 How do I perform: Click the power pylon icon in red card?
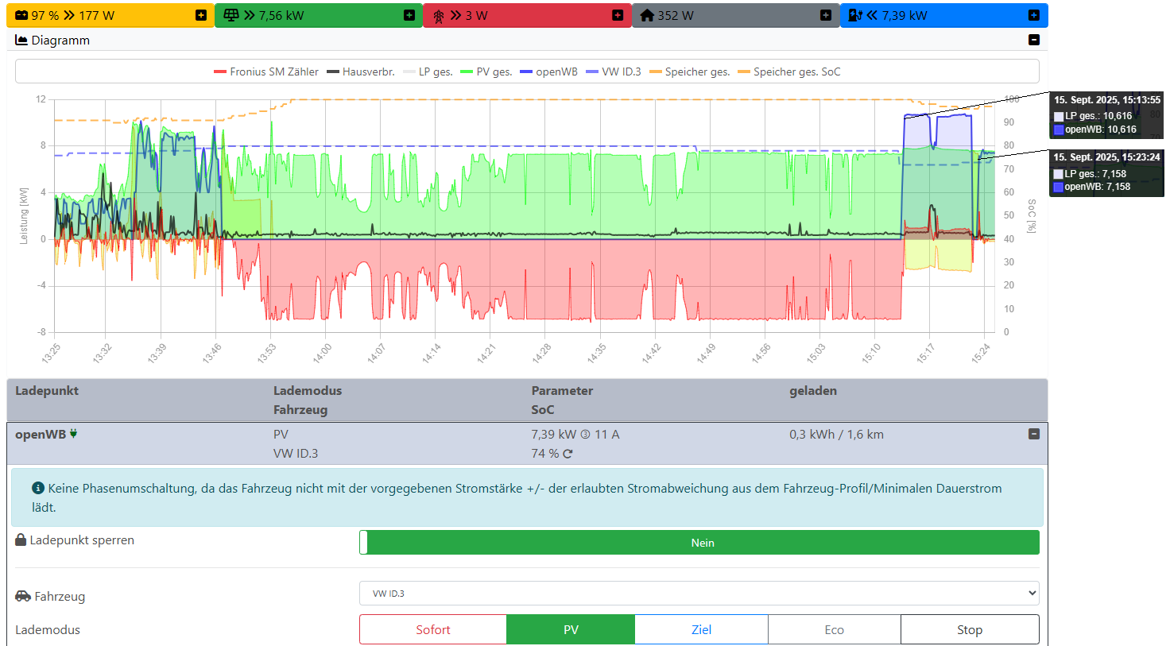coord(438,15)
